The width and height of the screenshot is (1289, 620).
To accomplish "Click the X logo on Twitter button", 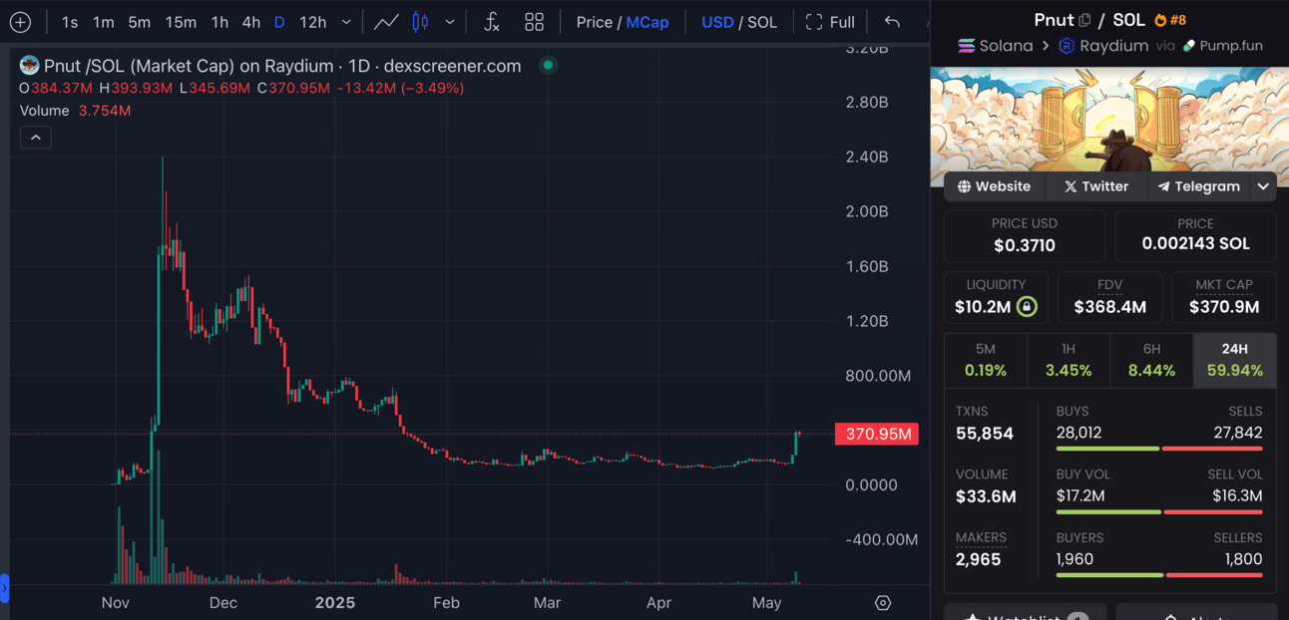I will click(x=1071, y=186).
